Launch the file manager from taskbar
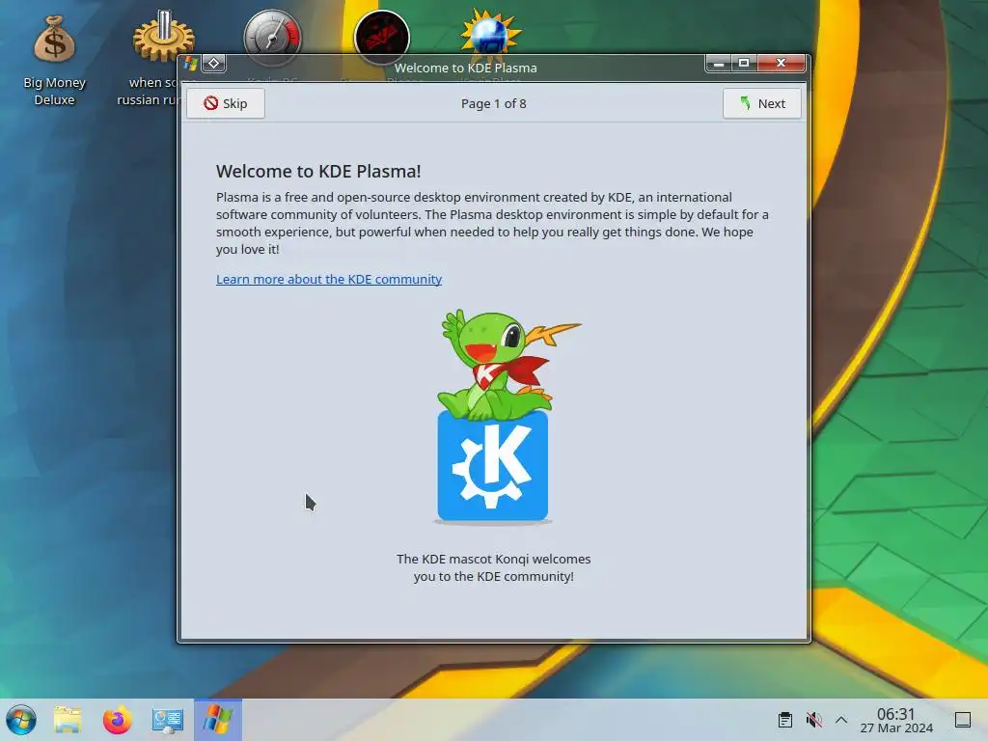988x741 pixels. [68, 720]
